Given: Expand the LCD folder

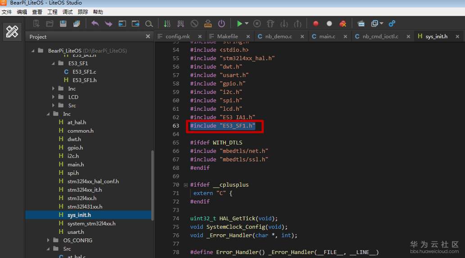Looking at the screenshot, I should (x=53, y=97).
